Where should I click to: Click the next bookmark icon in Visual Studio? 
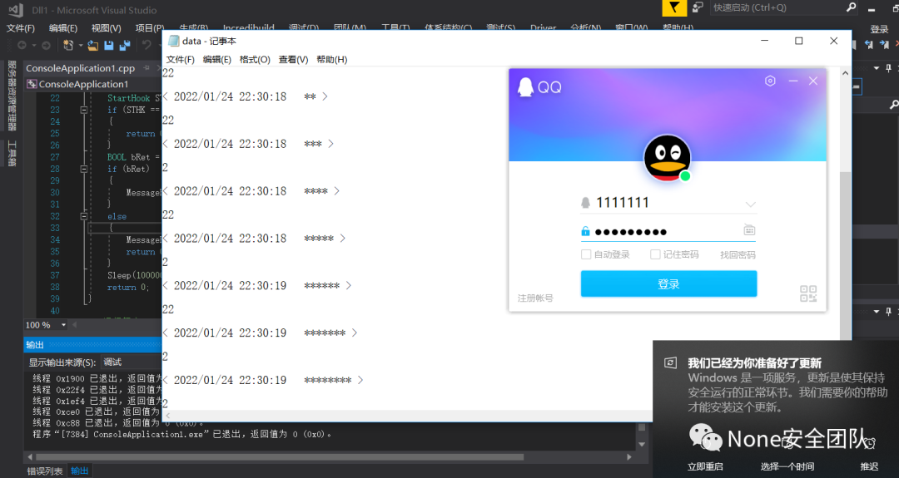[884, 45]
